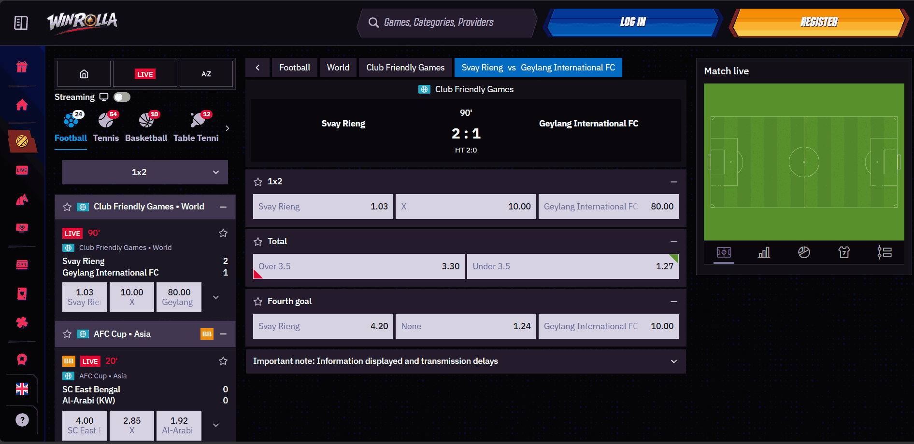This screenshot has height=444, width=914.
Task: Show more sports with the right arrow
Action: coord(228,128)
